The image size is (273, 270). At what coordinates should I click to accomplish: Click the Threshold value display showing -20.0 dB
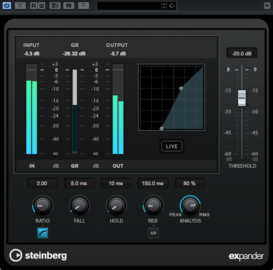[x=242, y=53]
